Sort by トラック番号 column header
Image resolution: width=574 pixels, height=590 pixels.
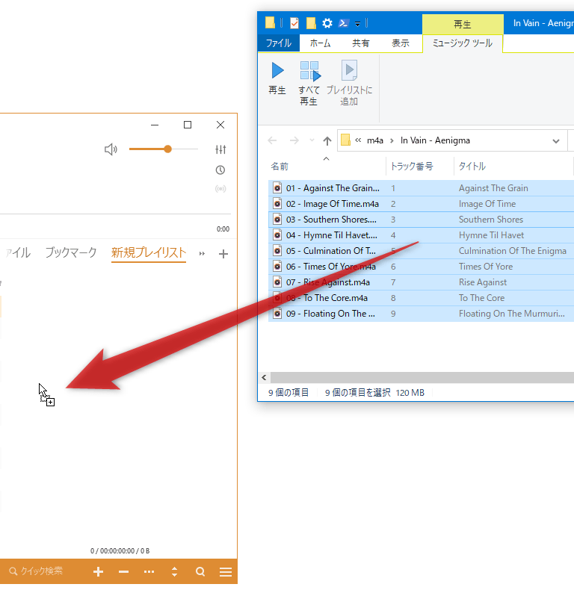[412, 167]
